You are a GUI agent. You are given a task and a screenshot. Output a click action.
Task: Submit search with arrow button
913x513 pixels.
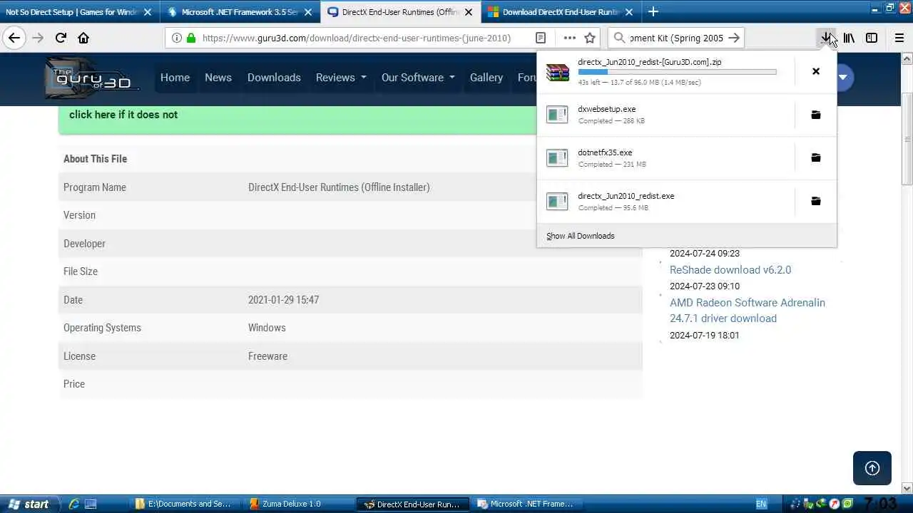point(734,38)
